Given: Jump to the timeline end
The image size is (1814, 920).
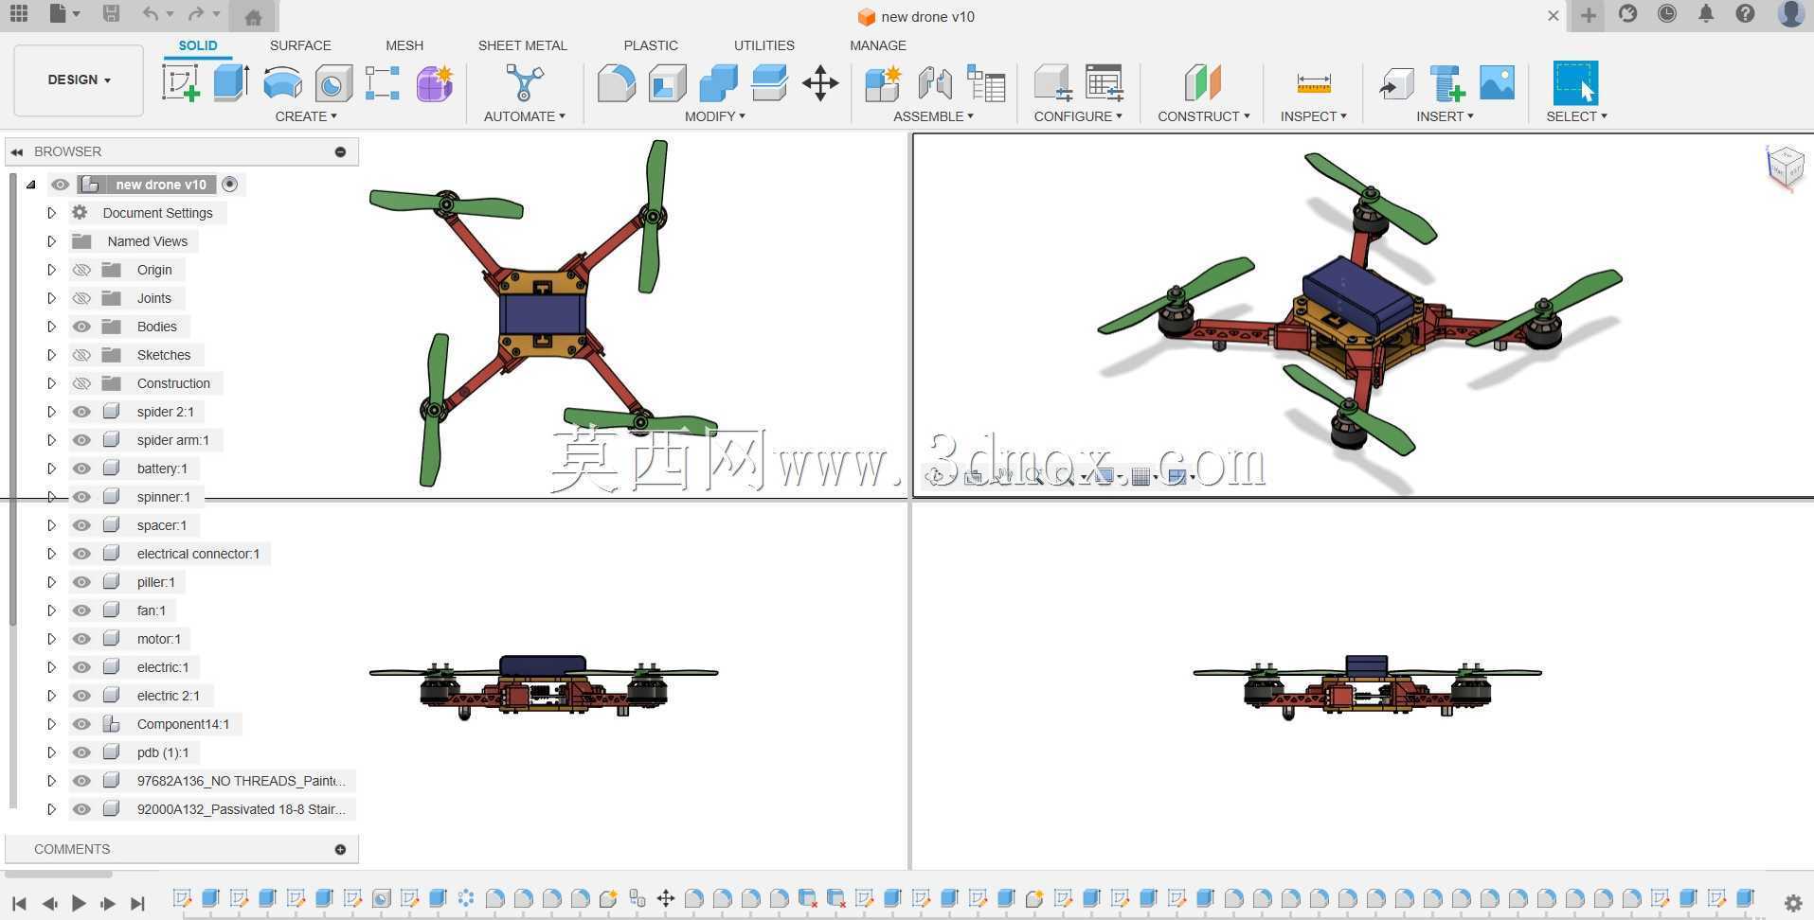Looking at the screenshot, I should [x=137, y=903].
